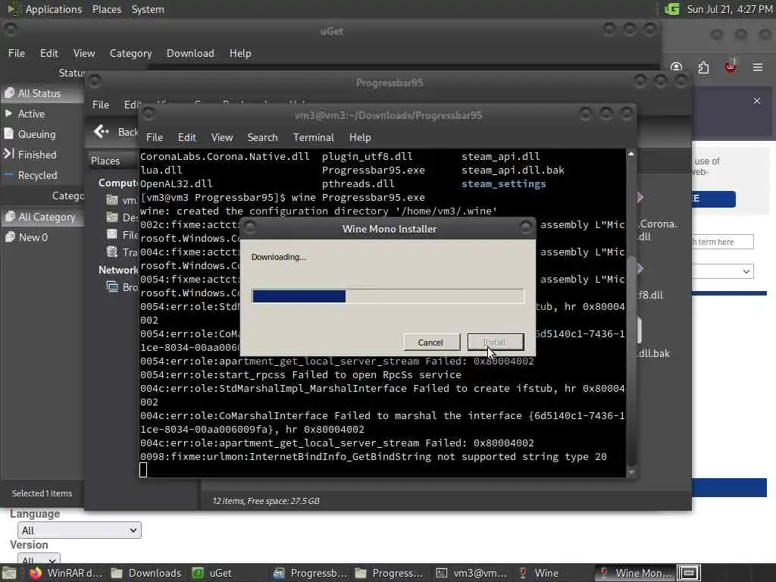776x582 pixels.
Task: Click the computer icon beside 'vm' in Places
Action: click(x=112, y=200)
